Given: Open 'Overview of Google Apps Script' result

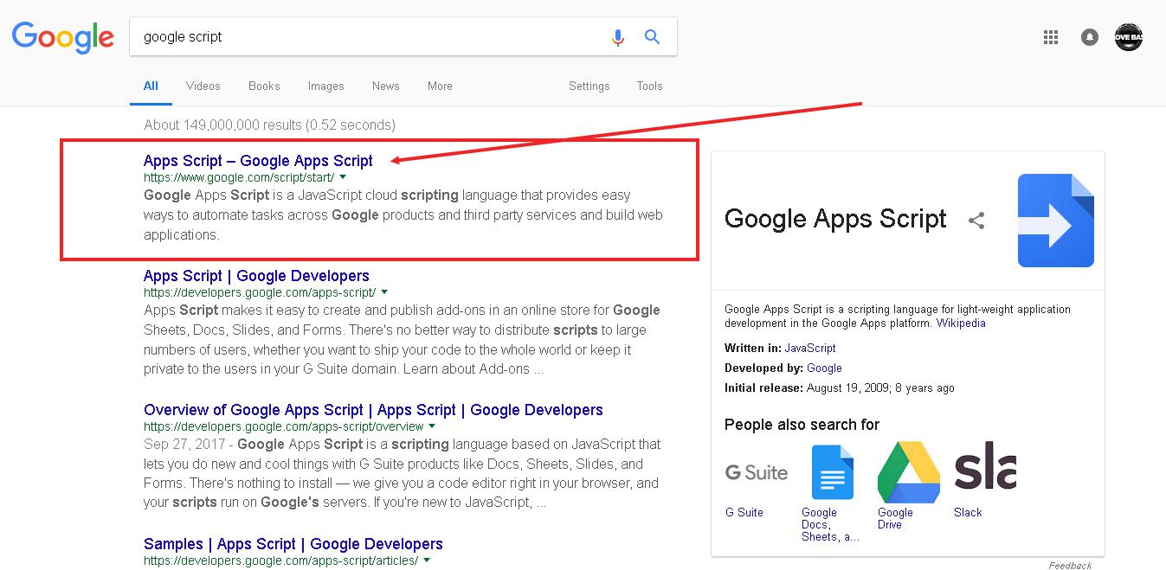Looking at the screenshot, I should 373,410.
